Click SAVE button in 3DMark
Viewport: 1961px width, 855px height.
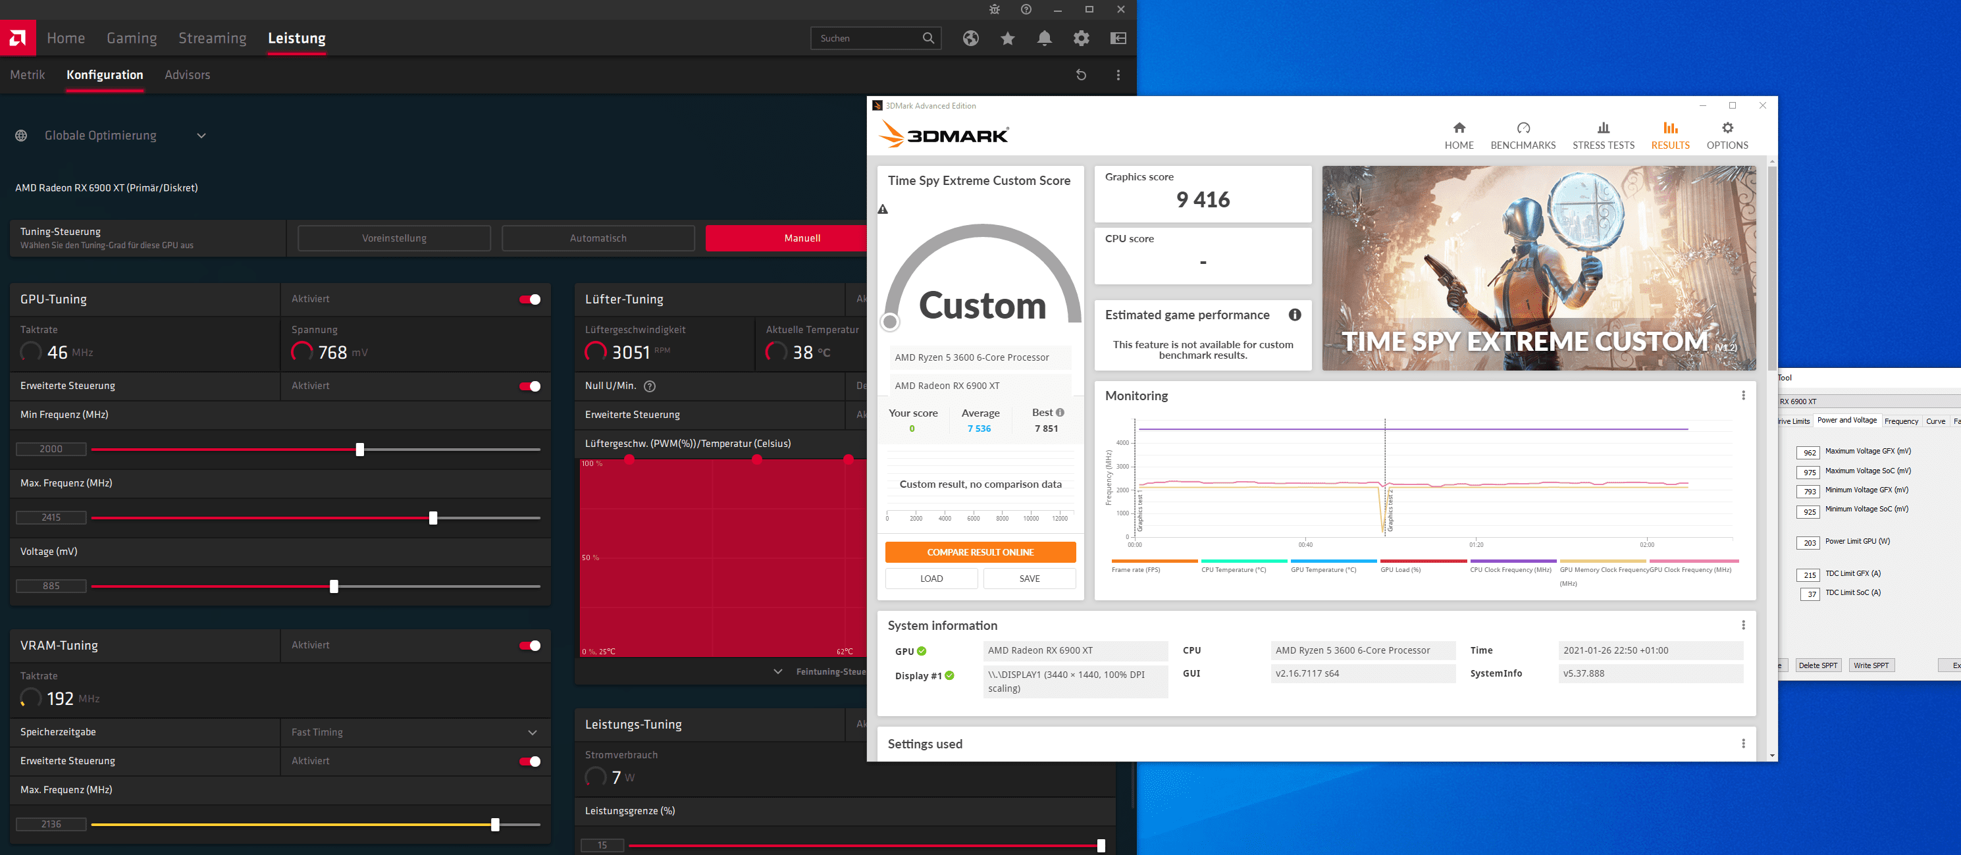click(x=1030, y=579)
